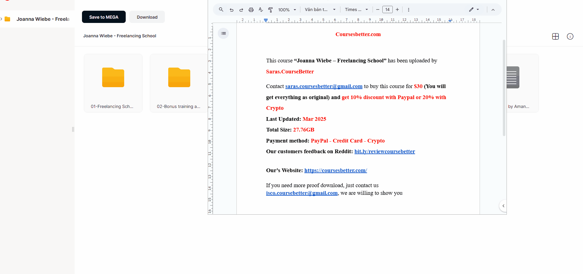Click the sidebar resize handle
583x274 pixels.
pyautogui.click(x=73, y=129)
